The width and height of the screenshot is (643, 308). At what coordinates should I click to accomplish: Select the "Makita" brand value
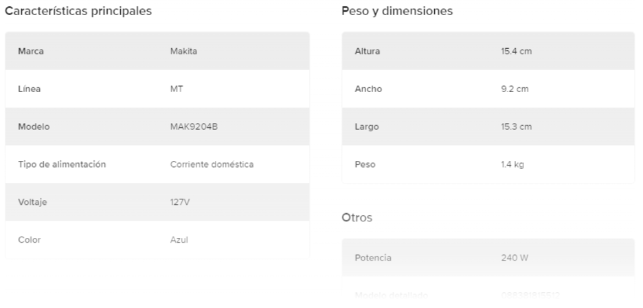183,52
